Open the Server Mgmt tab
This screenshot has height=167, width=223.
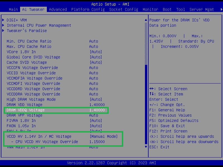click(202, 9)
